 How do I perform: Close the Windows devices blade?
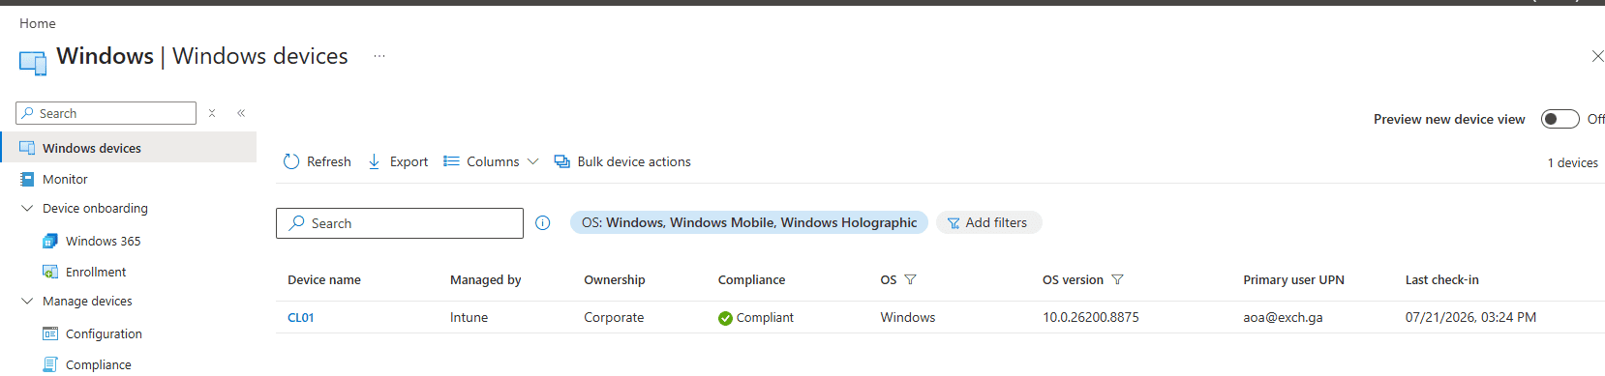[x=1597, y=56]
